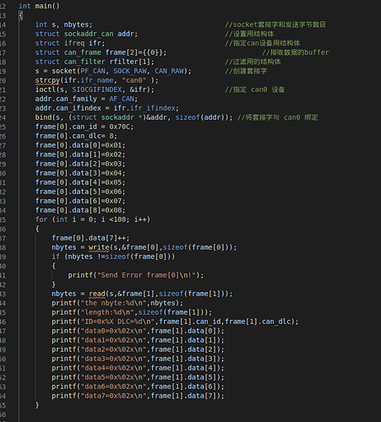Click the 'for (int i = 0; i <100; i++)' loop header
Screen dimensions: 381x422
tap(93, 219)
